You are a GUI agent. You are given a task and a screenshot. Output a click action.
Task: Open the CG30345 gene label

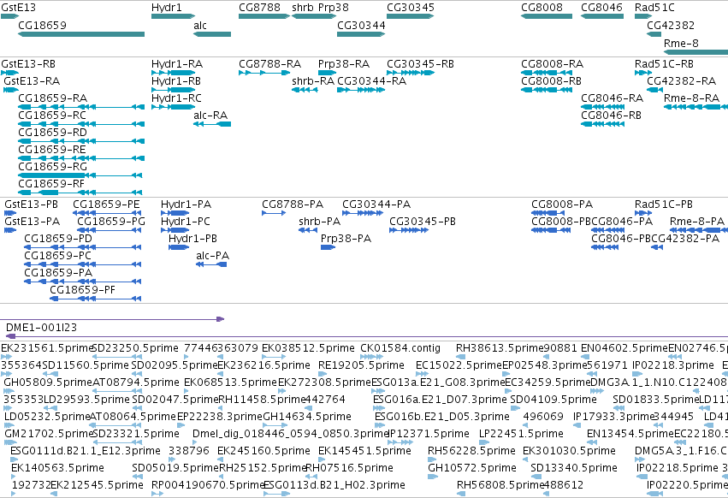point(411,8)
